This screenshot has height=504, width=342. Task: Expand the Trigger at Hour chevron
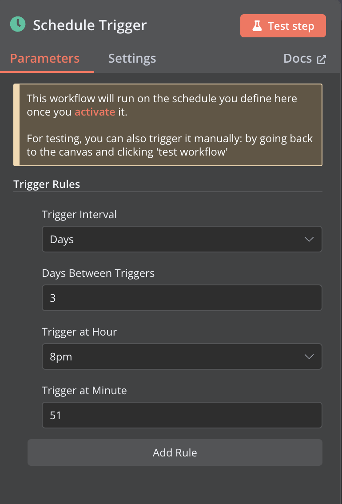coord(309,356)
